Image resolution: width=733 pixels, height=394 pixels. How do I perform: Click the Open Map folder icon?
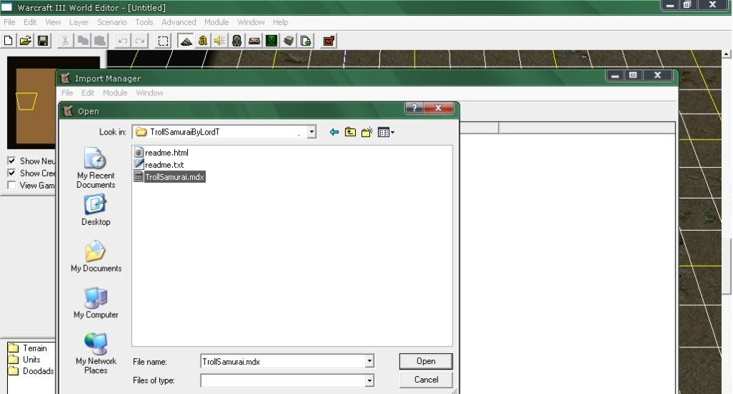coord(25,41)
